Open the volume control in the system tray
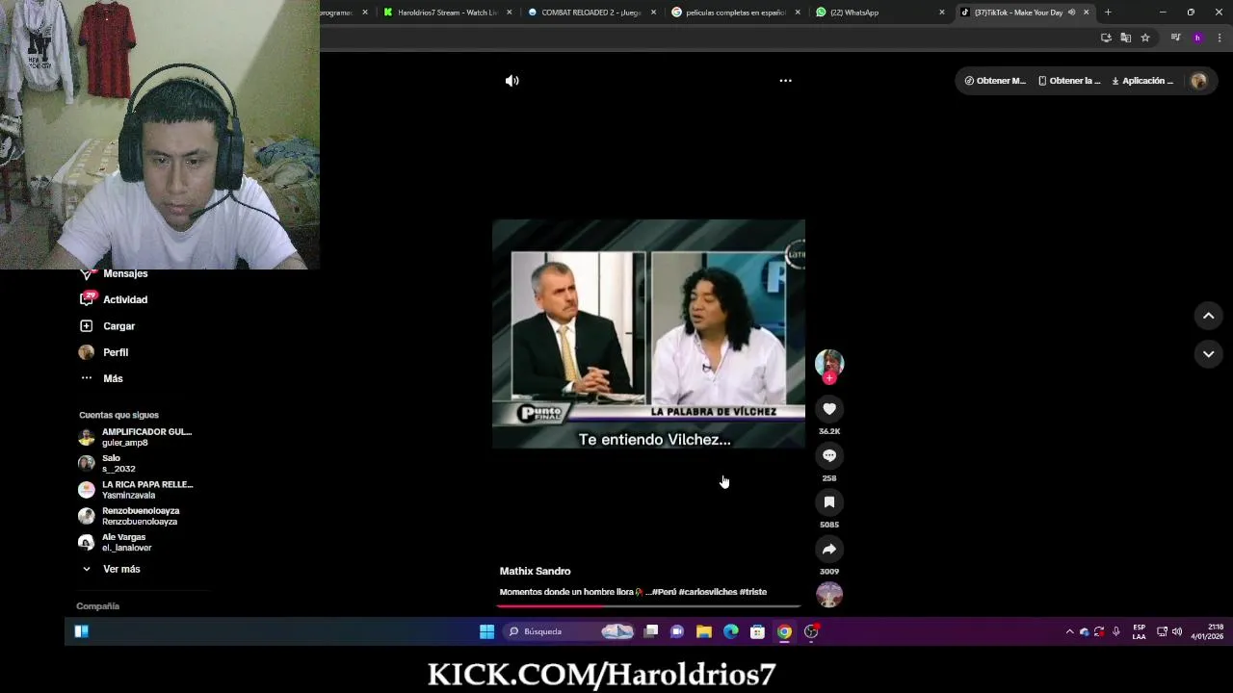 pos(1177,631)
